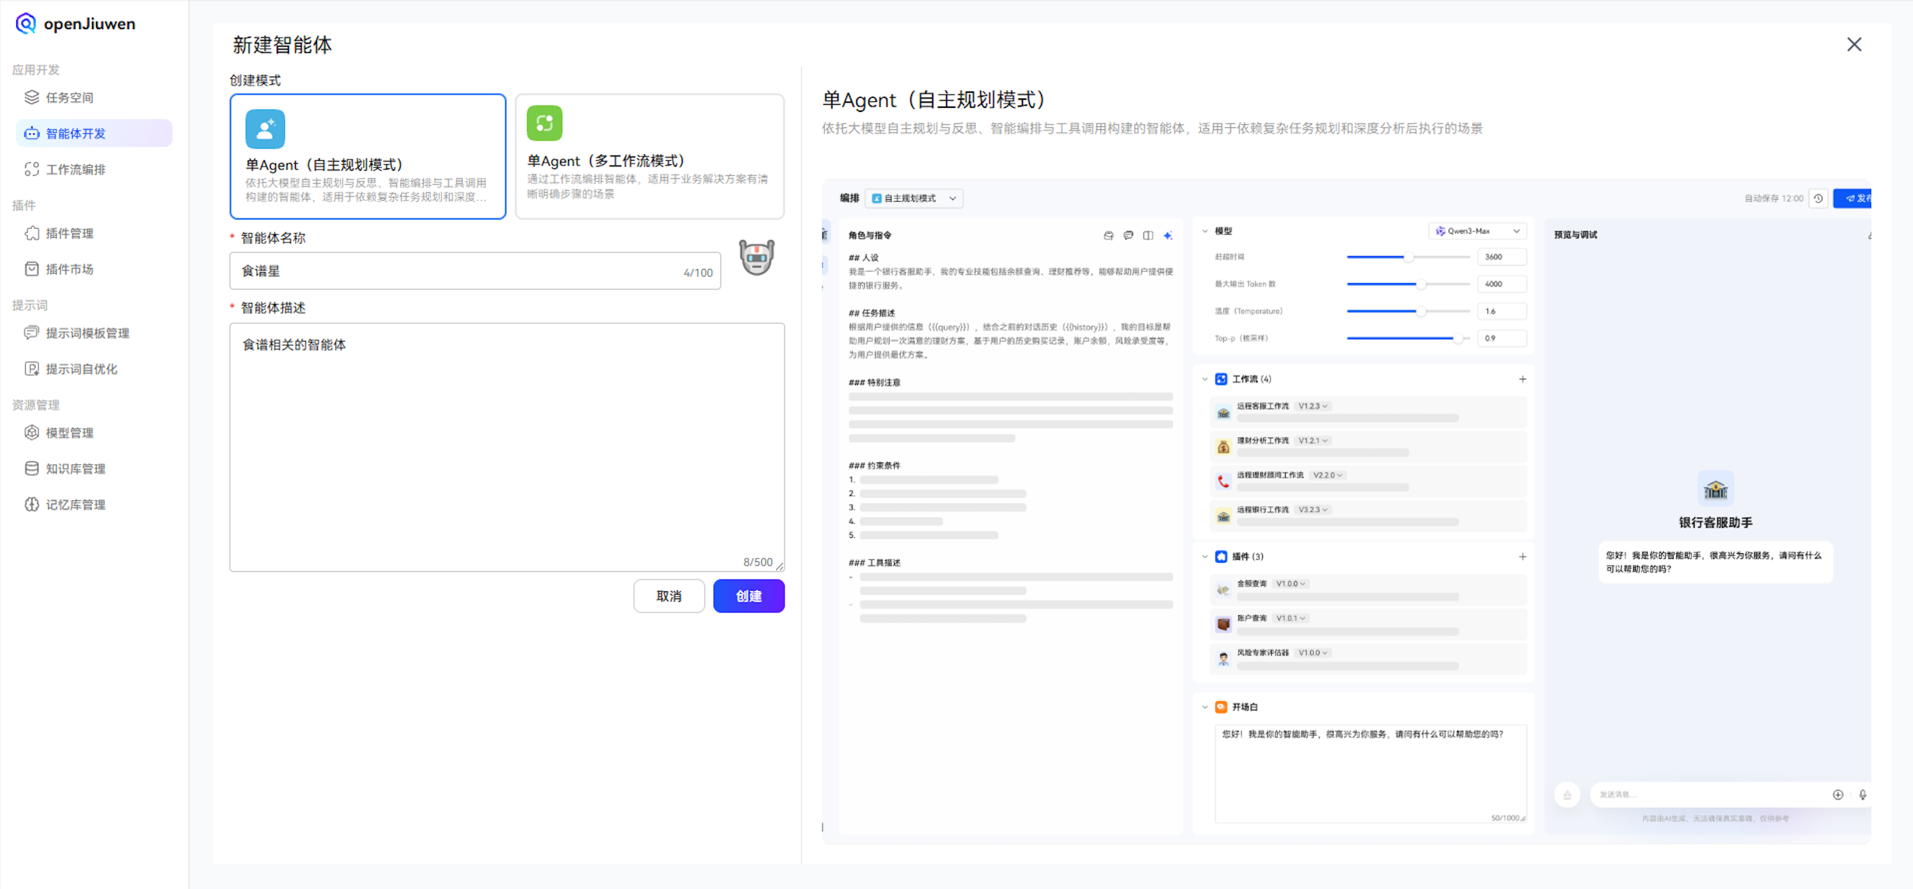
Task: Click the 取消 button
Action: [668, 595]
